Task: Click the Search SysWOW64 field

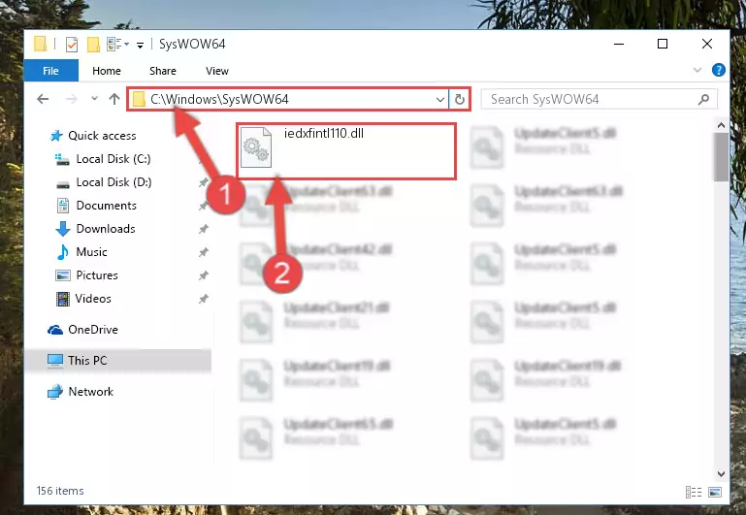Action: pos(599,99)
